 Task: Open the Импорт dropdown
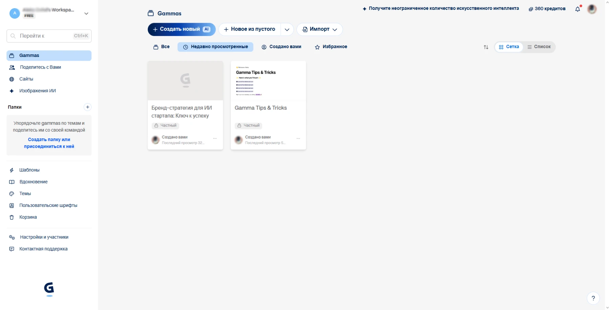tap(320, 30)
